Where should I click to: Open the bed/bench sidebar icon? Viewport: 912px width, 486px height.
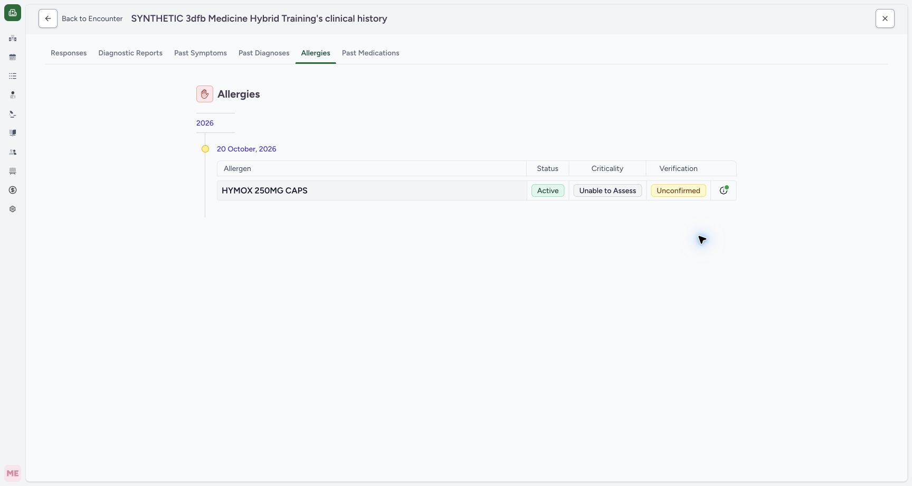13,171
